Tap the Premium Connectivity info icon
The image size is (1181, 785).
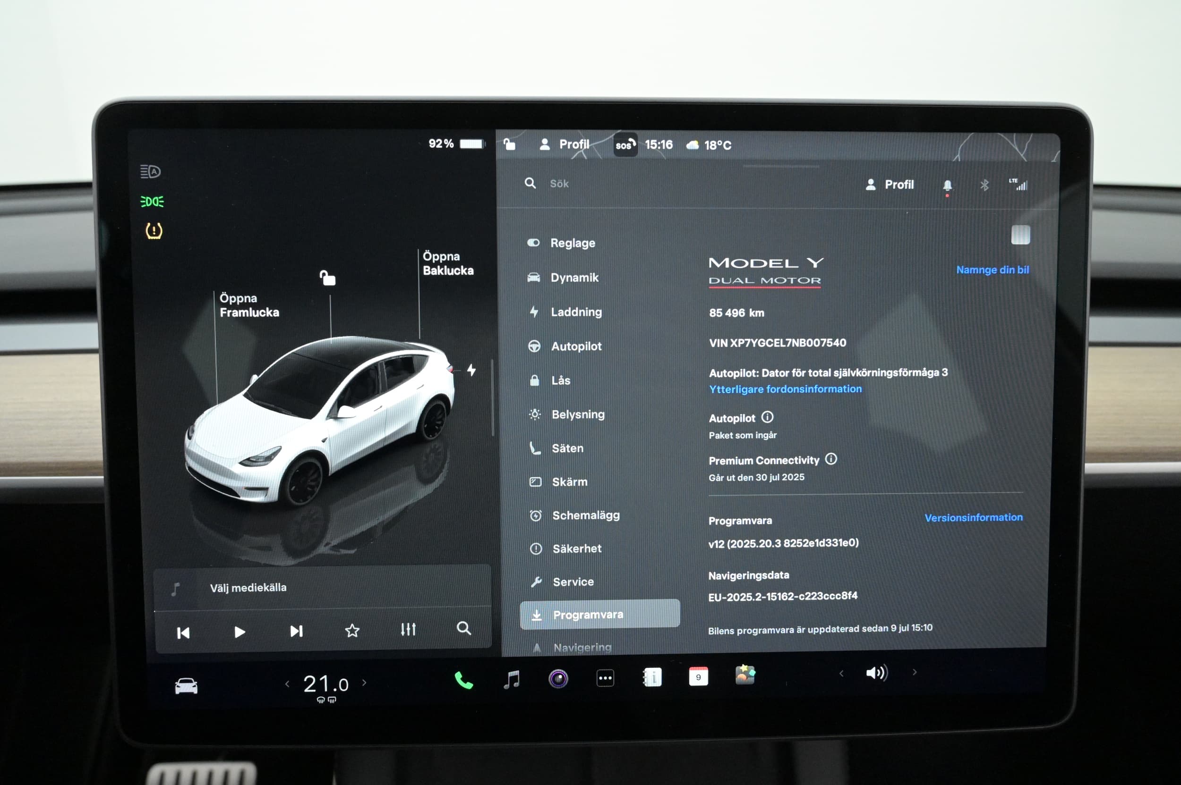[x=831, y=459]
